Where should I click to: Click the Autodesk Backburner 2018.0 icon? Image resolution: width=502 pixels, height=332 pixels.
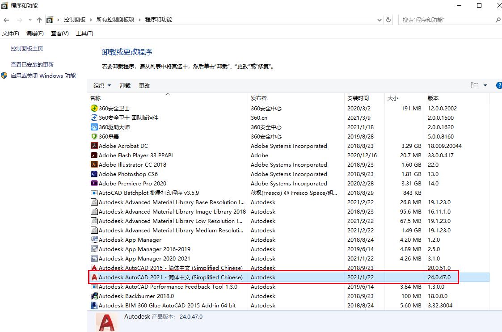(x=94, y=296)
